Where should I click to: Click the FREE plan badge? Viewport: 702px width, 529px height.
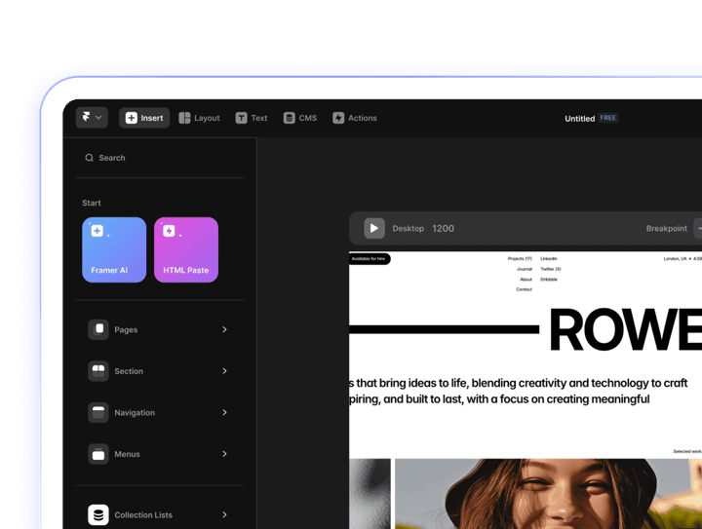pos(608,118)
